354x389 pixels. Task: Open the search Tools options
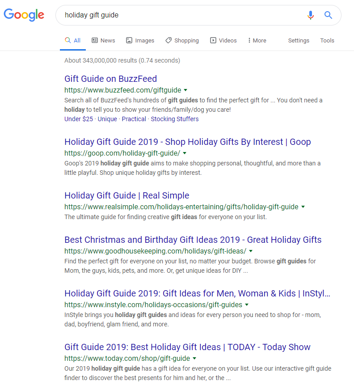point(327,41)
